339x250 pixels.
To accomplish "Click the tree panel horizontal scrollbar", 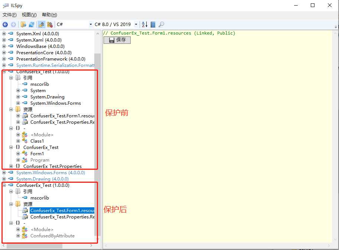I will point(35,246).
